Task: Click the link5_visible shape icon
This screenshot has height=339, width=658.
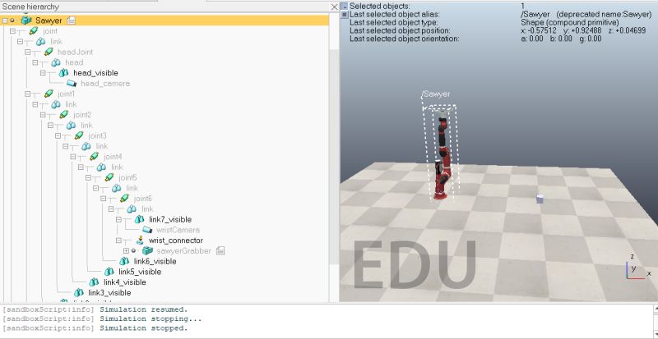Action: (x=109, y=272)
